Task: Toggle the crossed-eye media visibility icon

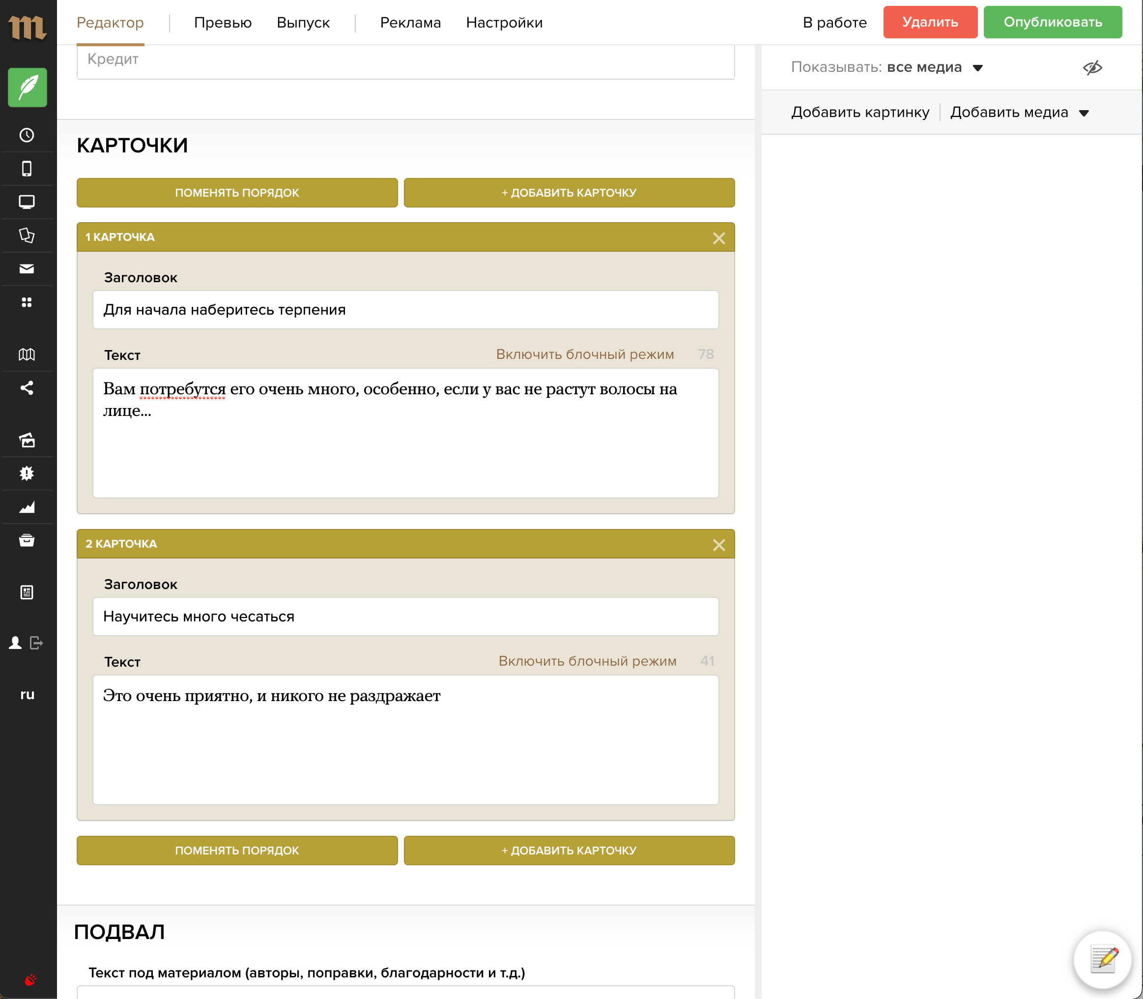Action: pyautogui.click(x=1092, y=67)
